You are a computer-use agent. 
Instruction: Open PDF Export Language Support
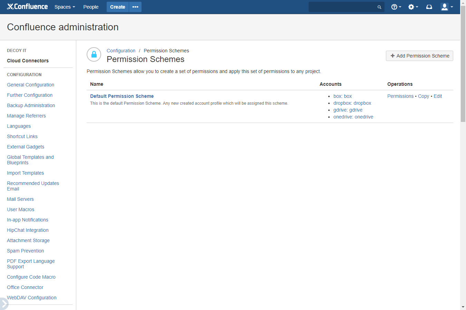pyautogui.click(x=31, y=264)
